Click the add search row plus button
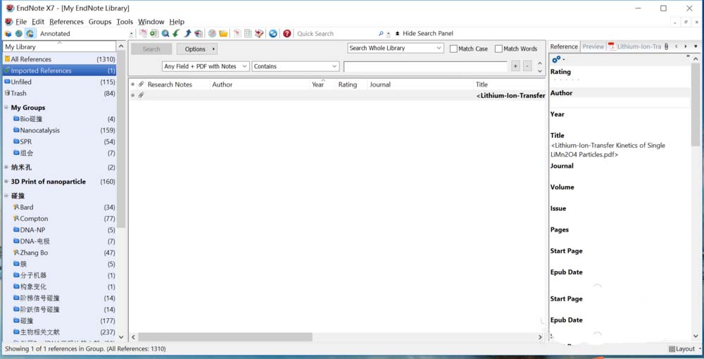The height and width of the screenshot is (359, 704). (x=516, y=66)
